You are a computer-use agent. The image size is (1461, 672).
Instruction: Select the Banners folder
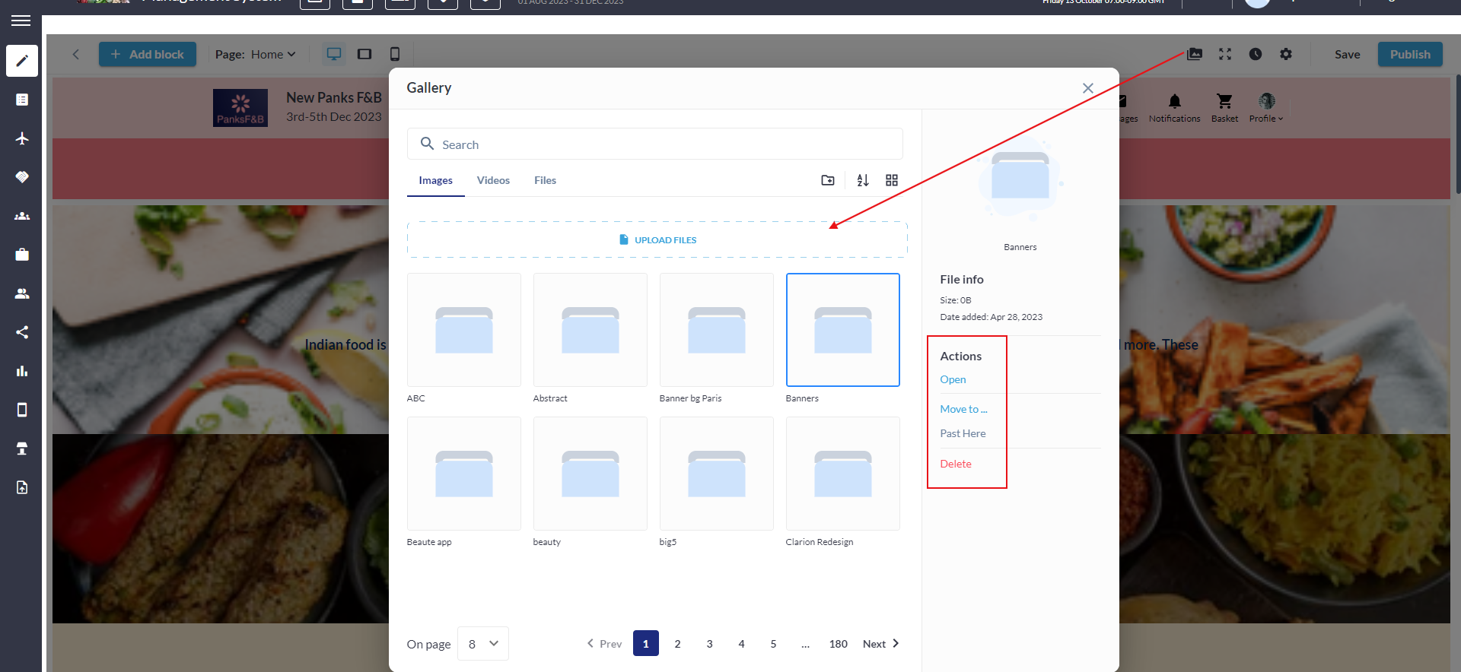tap(843, 330)
